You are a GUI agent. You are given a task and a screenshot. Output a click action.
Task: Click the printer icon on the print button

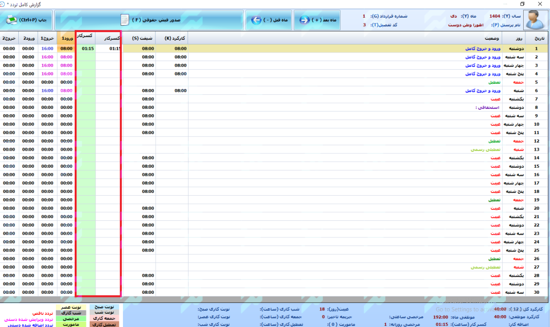[11, 20]
